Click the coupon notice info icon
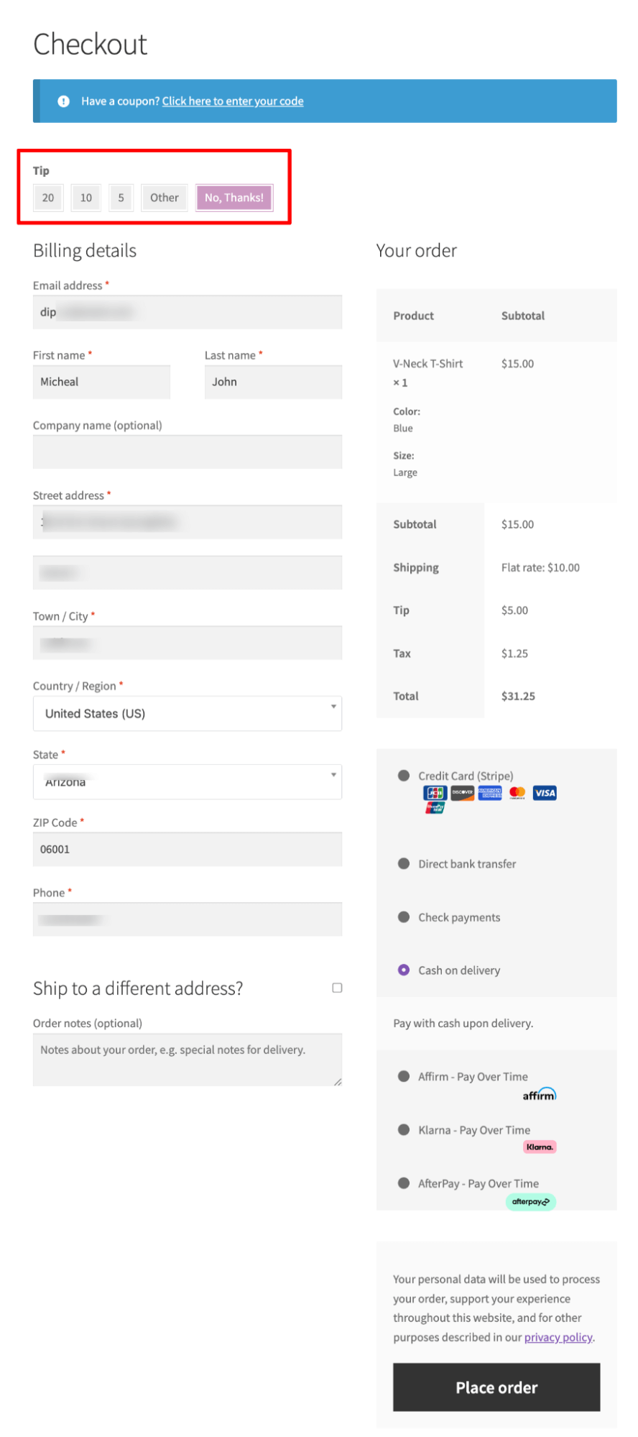This screenshot has height=1437, width=638. tap(64, 101)
